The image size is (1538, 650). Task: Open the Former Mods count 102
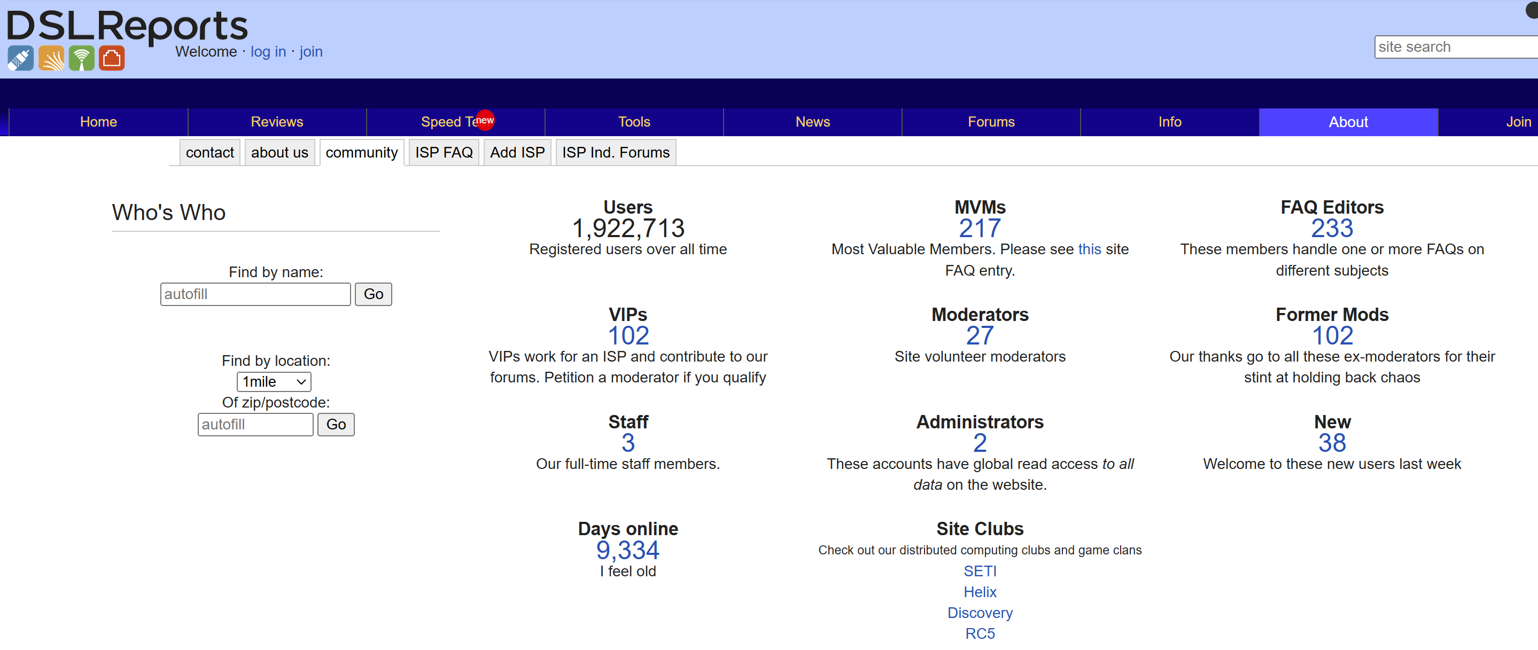tap(1332, 335)
